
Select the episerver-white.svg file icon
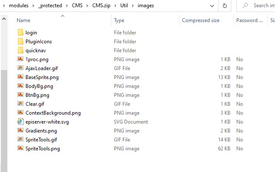(21, 122)
